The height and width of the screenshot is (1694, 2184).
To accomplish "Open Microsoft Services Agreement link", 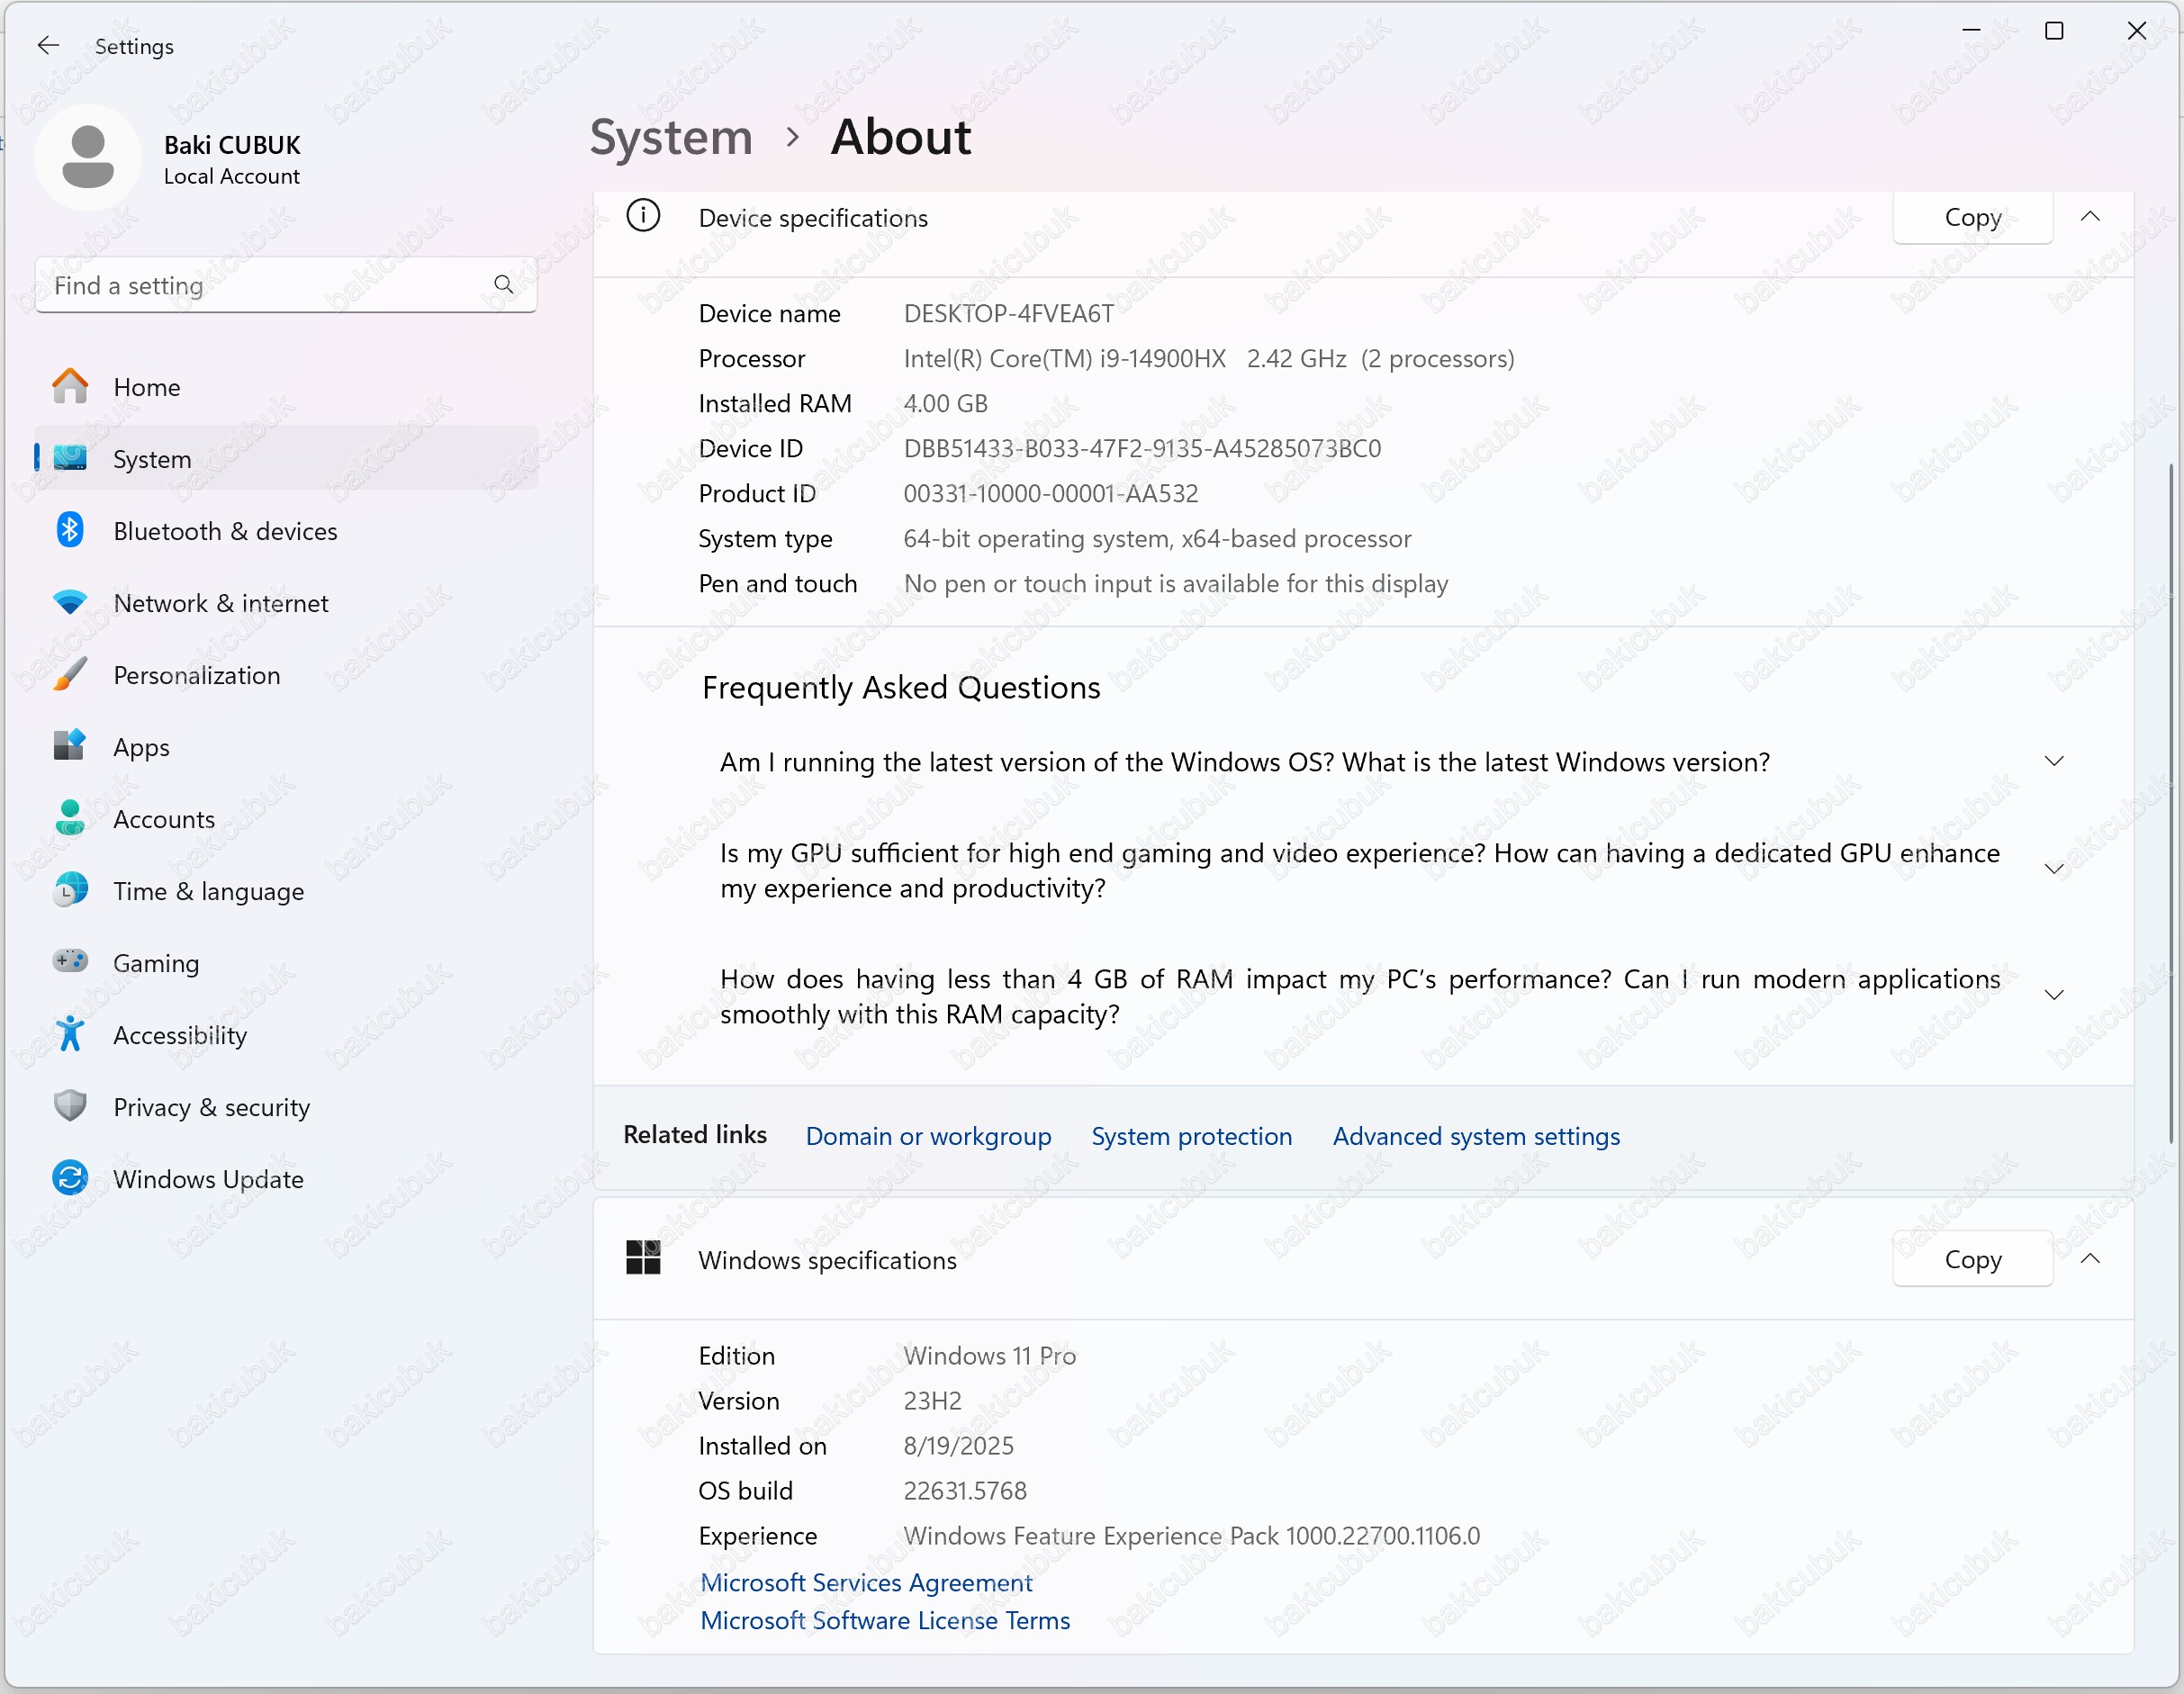I will [x=866, y=1582].
